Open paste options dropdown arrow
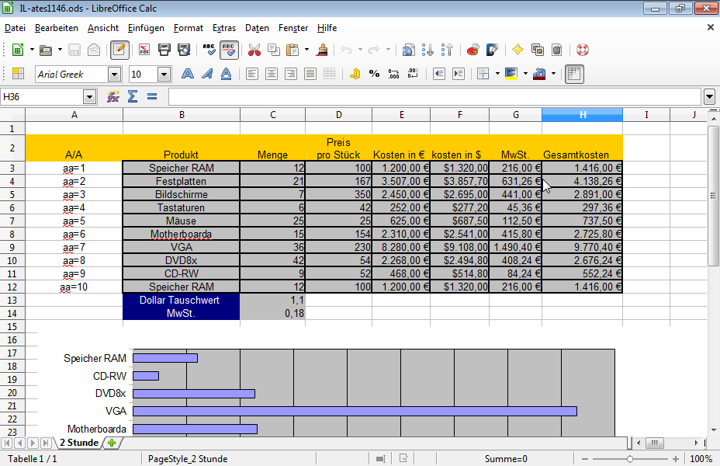Viewport: 720px width, 466px height. click(x=306, y=50)
